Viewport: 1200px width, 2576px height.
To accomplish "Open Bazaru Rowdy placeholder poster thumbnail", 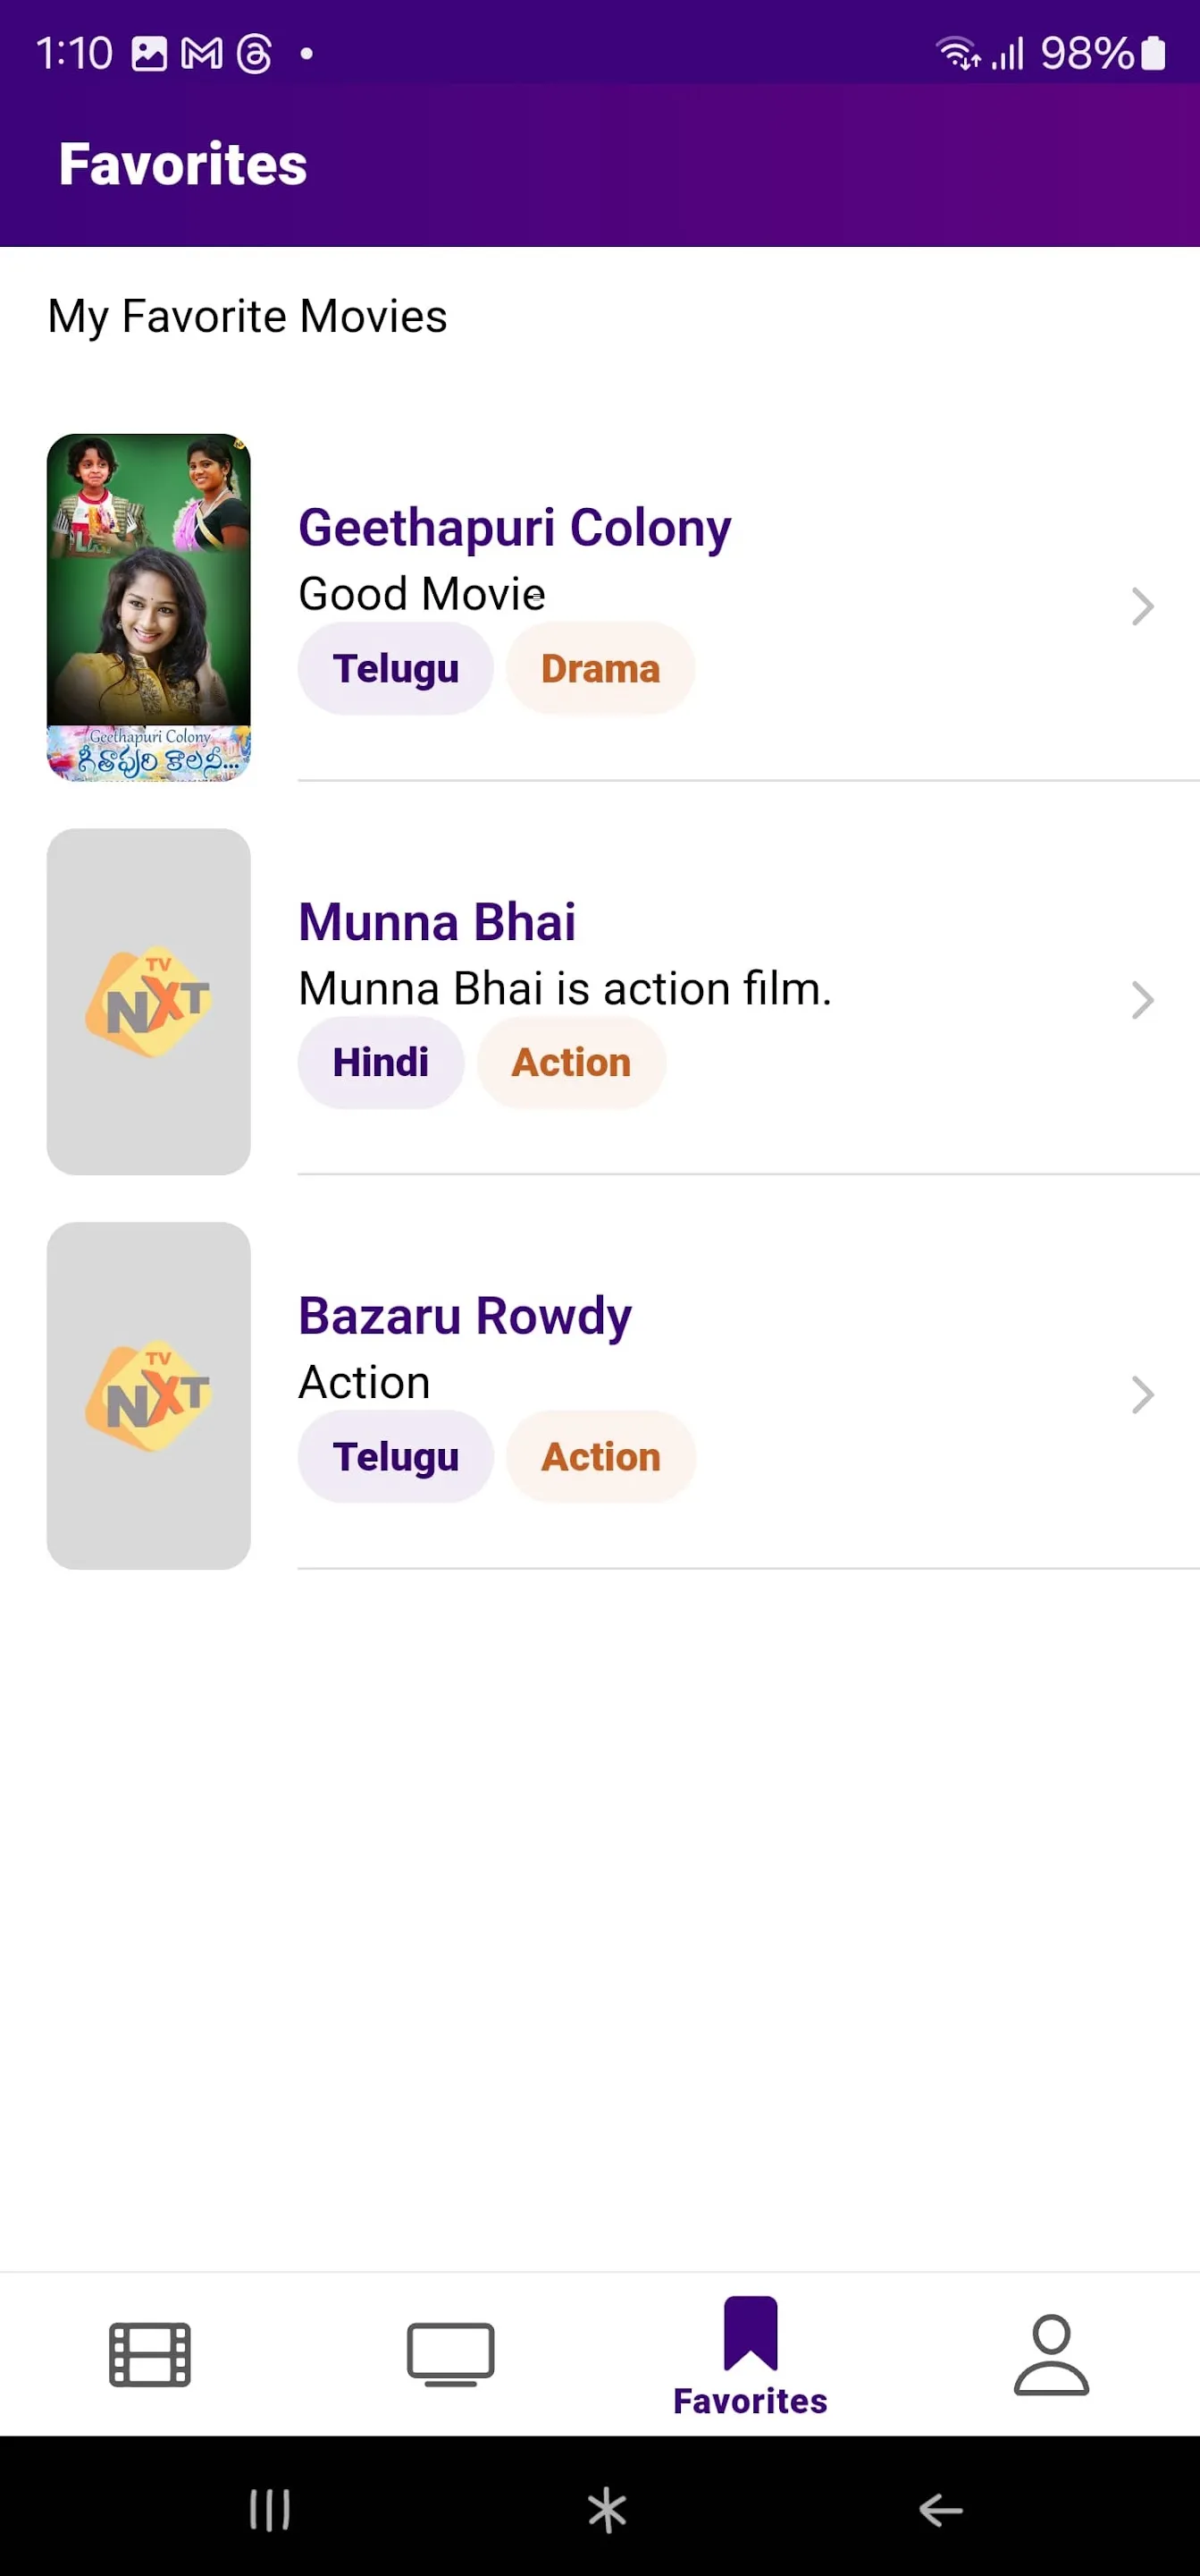I will [x=149, y=1395].
